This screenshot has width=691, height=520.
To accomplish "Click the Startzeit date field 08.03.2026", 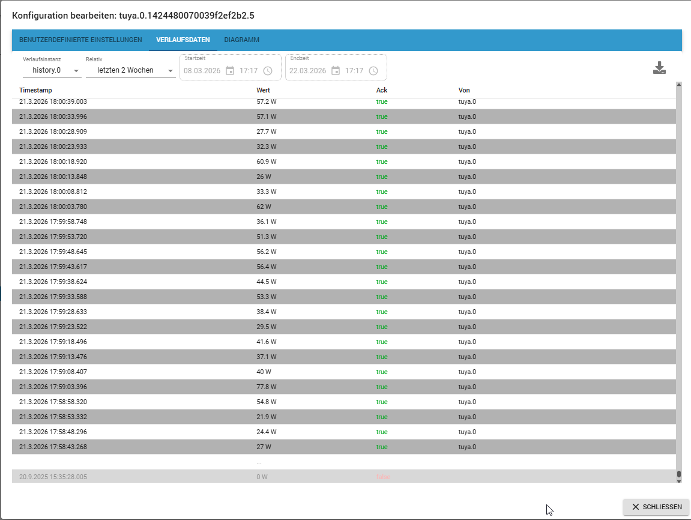I will pyautogui.click(x=202, y=70).
